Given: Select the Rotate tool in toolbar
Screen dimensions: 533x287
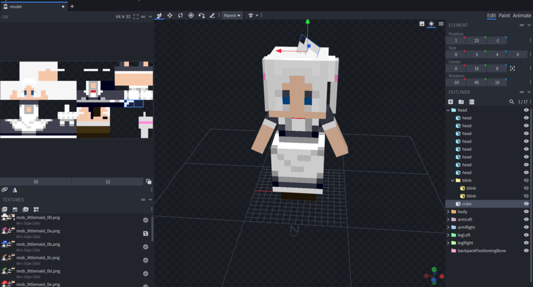Looking at the screenshot, I should (x=181, y=16).
